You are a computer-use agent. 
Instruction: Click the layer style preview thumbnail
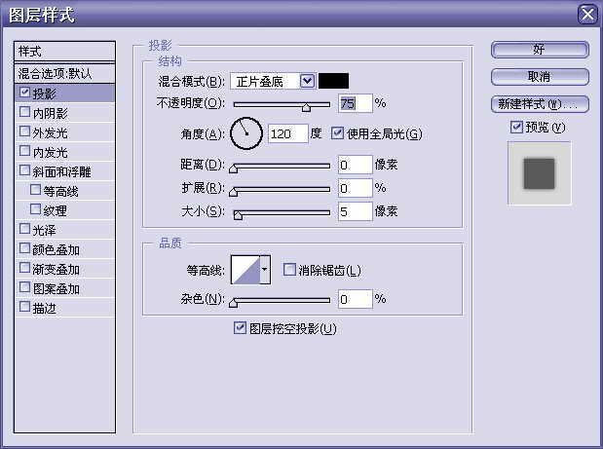[x=539, y=172]
